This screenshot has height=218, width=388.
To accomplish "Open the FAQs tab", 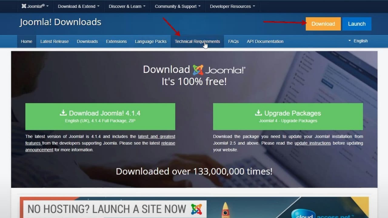I will [233, 41].
